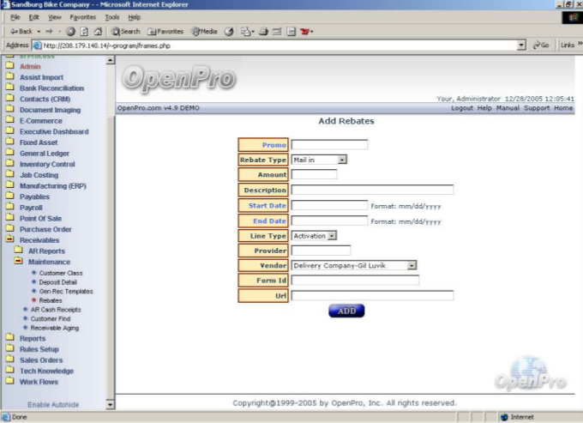Select Customer Class in sidebar tree

pyautogui.click(x=61, y=273)
